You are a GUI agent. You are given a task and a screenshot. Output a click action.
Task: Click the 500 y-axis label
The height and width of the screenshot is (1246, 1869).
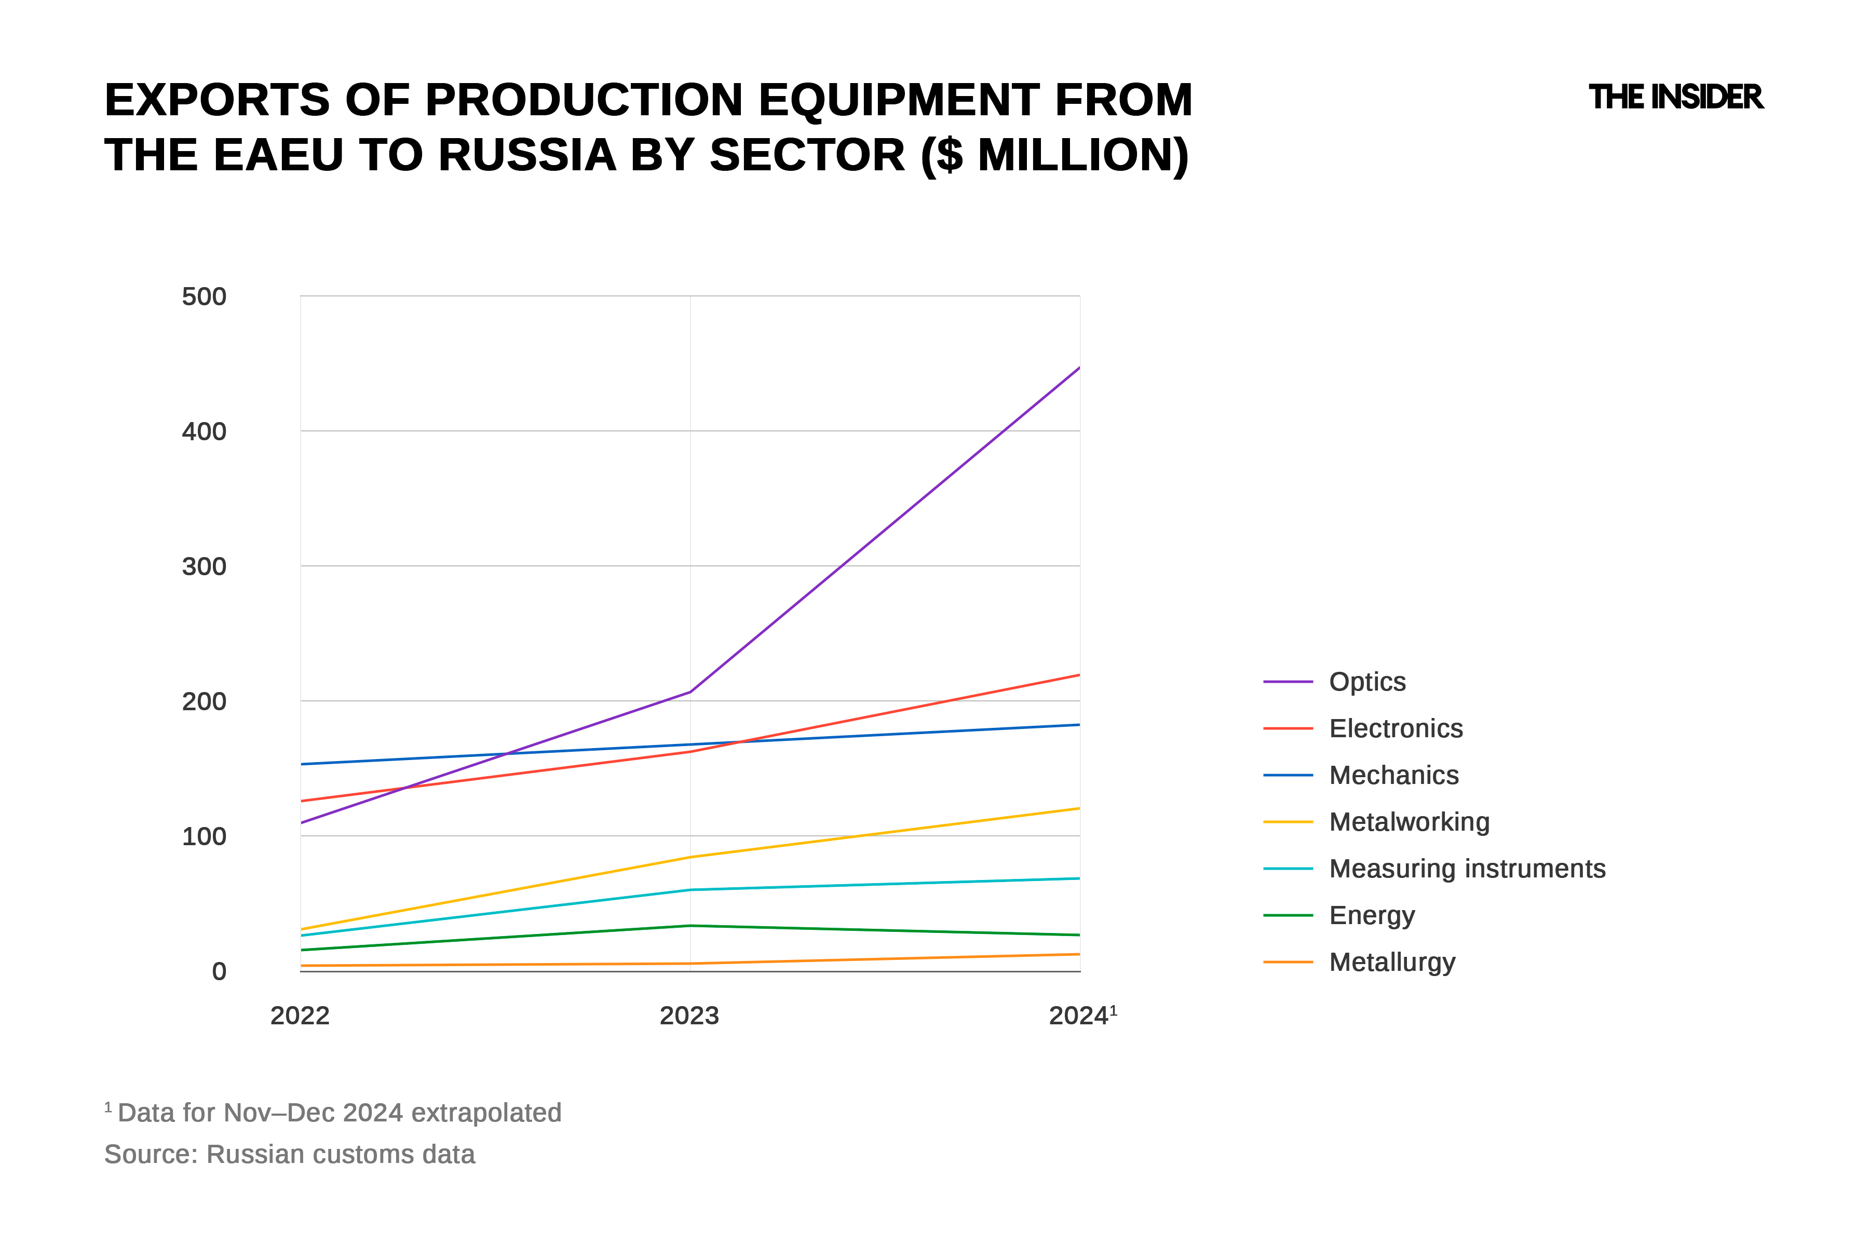coord(204,296)
